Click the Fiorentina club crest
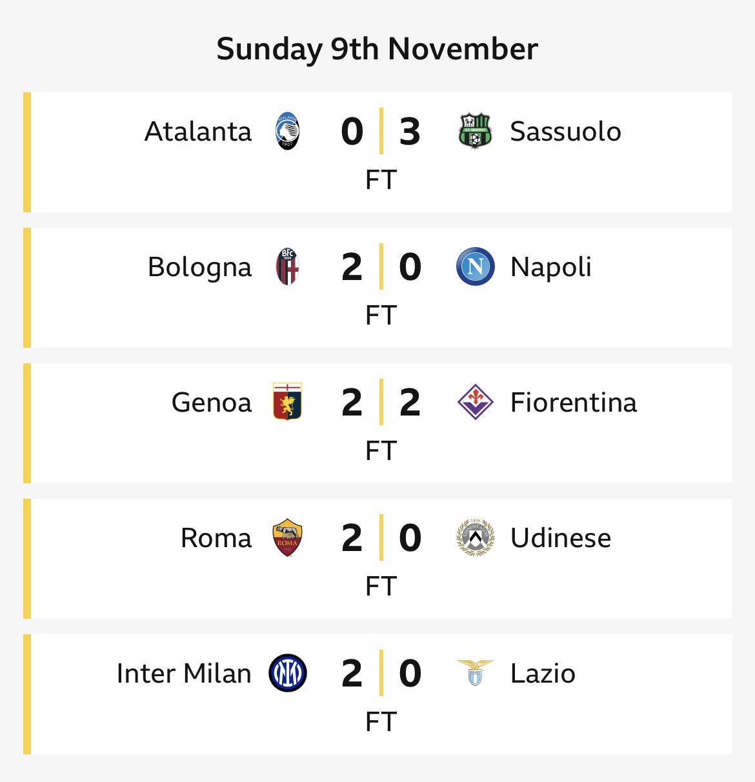 476,402
